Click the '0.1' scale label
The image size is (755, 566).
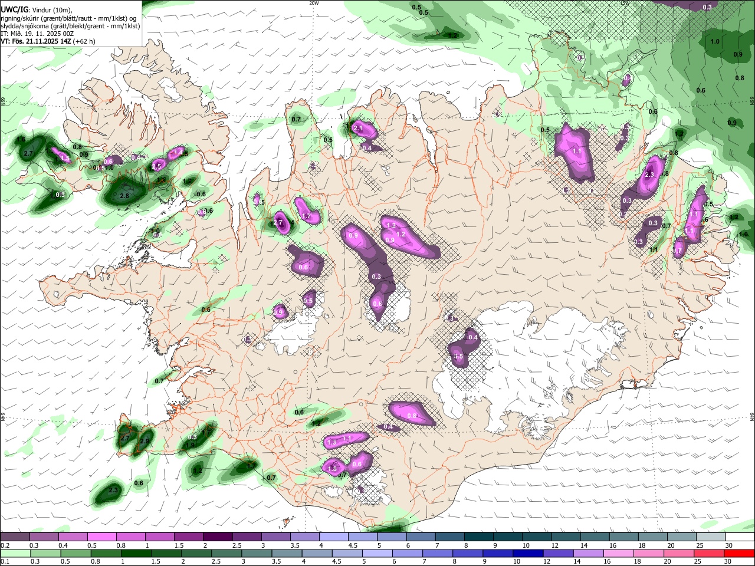click(x=5, y=561)
